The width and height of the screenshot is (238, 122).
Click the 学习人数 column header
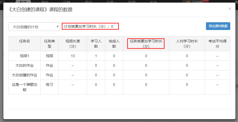pos(96,44)
